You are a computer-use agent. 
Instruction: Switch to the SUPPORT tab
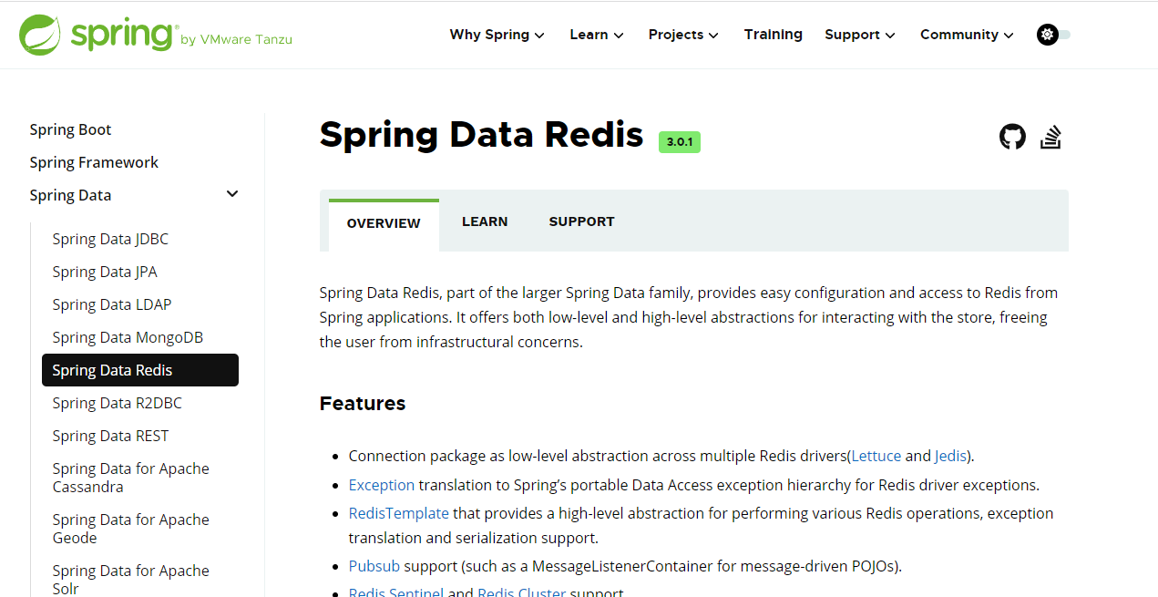581,221
